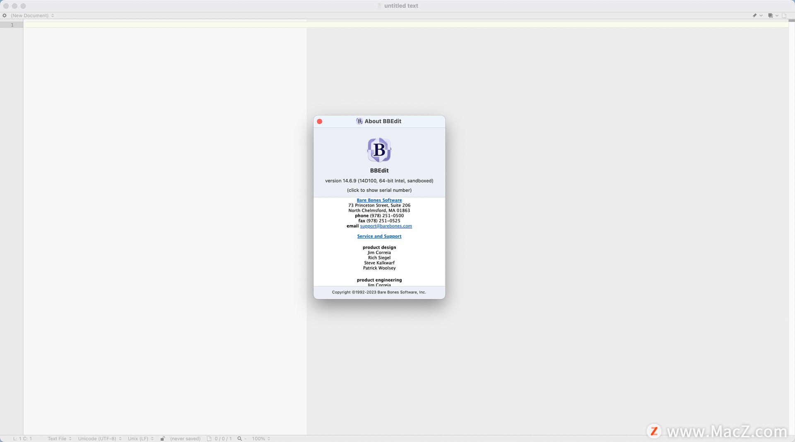Toggle the document lock icon
Screen dimensions: 795x442
pos(163,438)
